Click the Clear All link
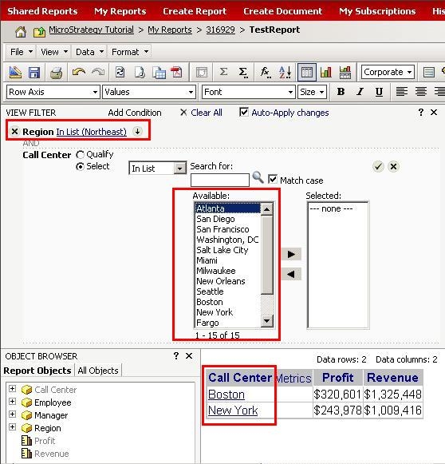Screen dimensions: 445x464 pos(207,113)
